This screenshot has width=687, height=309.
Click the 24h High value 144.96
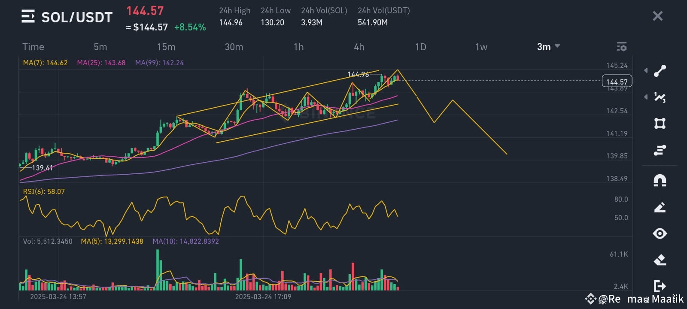click(231, 22)
